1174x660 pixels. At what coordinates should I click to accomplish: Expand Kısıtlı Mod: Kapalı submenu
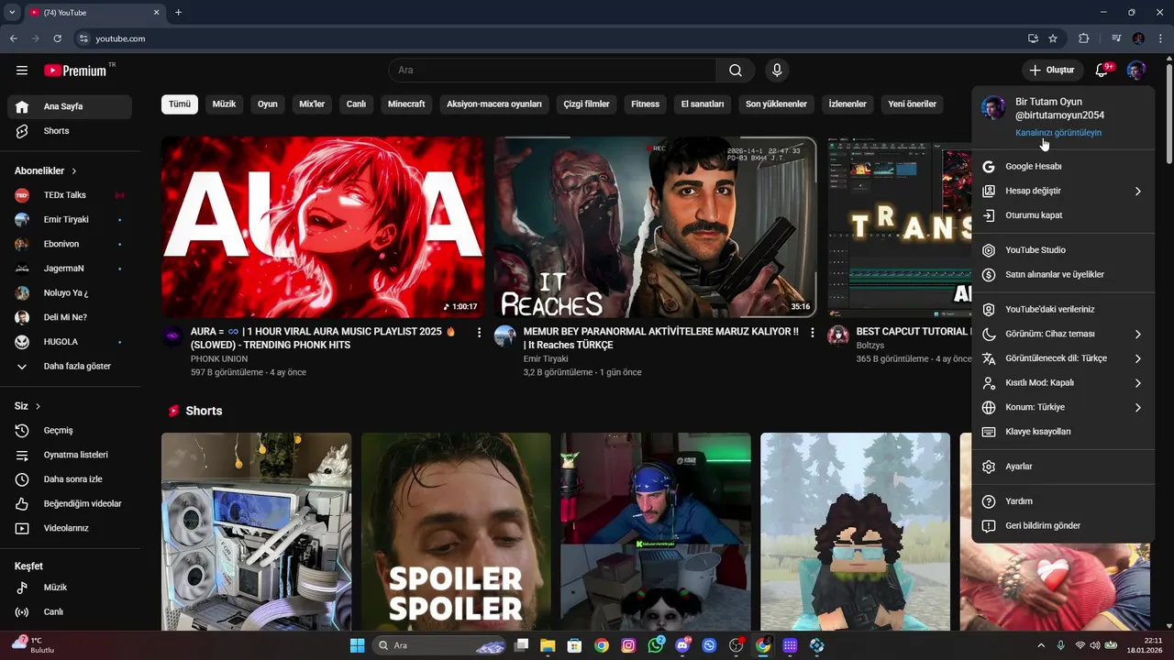(1063, 382)
